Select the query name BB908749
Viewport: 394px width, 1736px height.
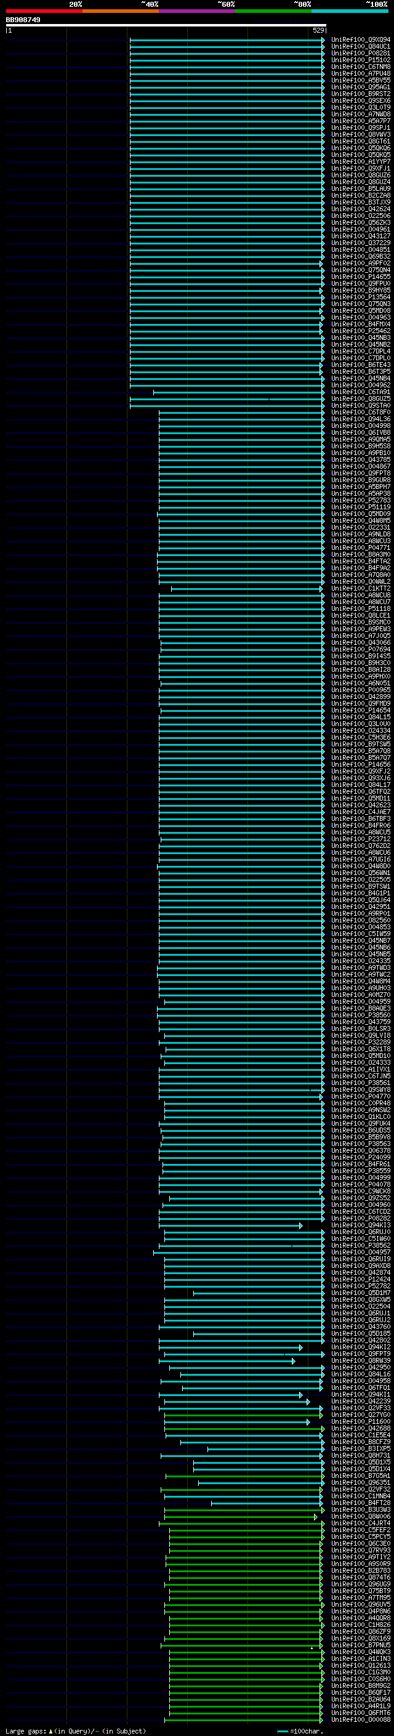[x=23, y=20]
